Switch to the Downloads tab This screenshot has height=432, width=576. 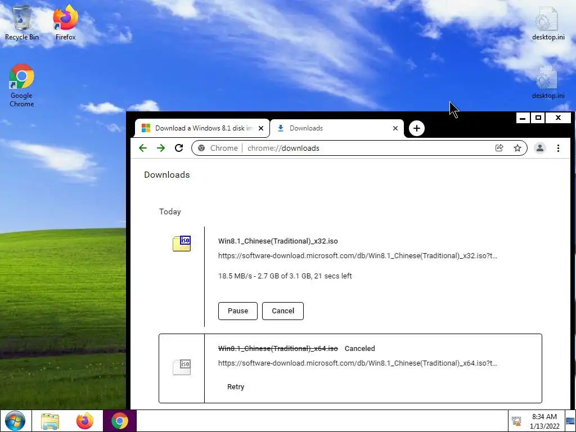(x=337, y=128)
